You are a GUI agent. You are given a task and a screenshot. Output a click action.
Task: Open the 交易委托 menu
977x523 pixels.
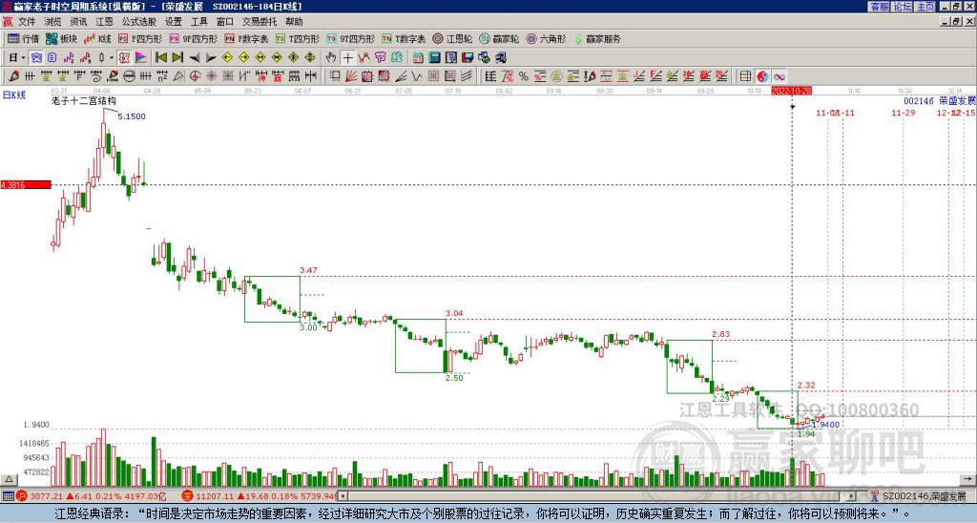pos(260,21)
